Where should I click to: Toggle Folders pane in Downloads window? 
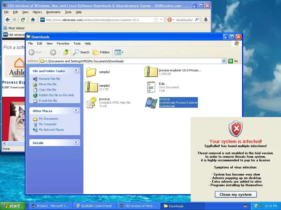(x=101, y=52)
